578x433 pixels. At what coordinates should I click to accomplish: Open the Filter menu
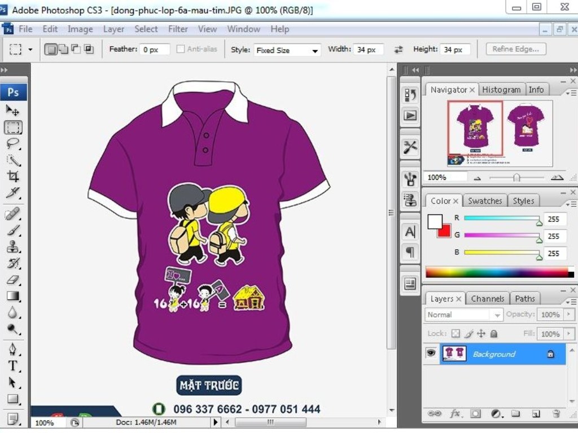pyautogui.click(x=178, y=29)
